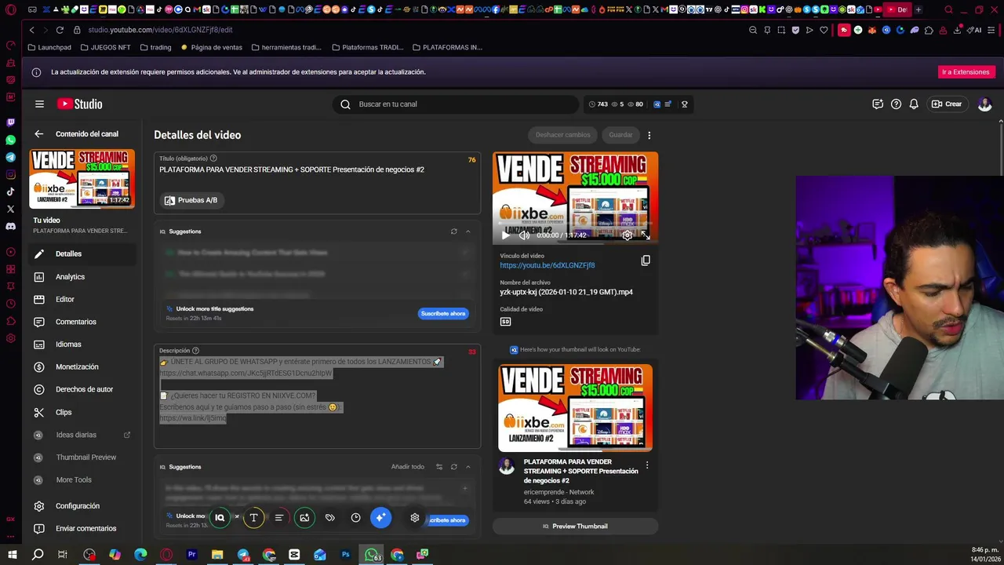Enter fullscreen on the video preview
This screenshot has height=565, width=1004.
(646, 235)
